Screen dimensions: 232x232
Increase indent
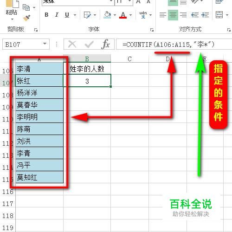[x=205, y=15]
